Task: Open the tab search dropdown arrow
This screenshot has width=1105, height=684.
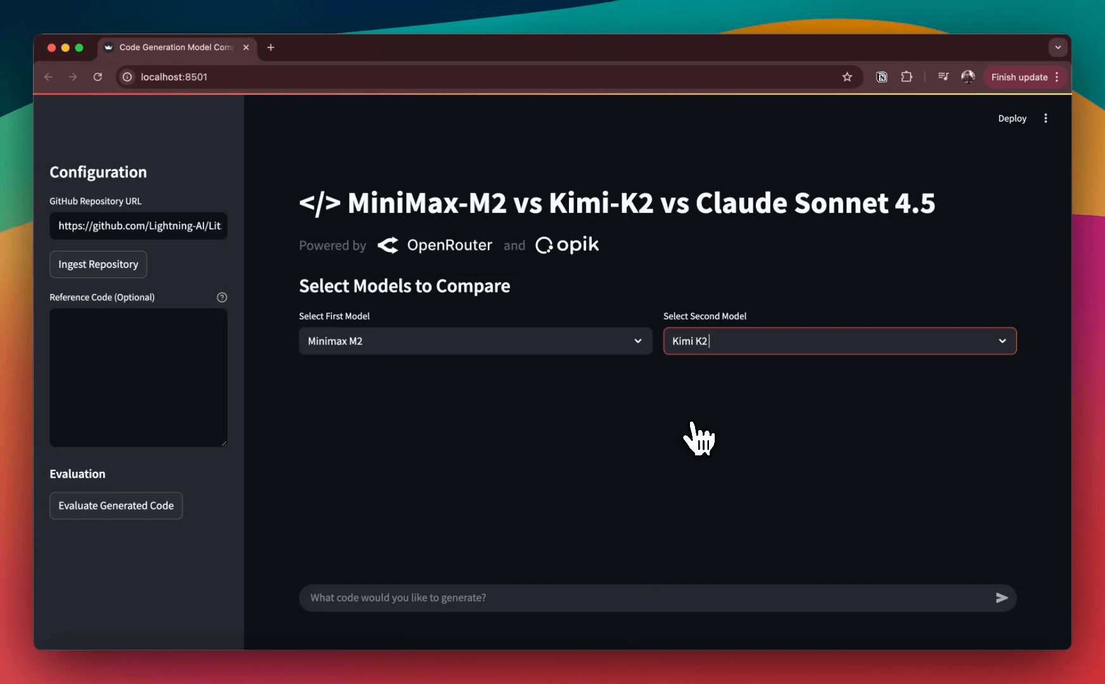Action: click(1057, 47)
